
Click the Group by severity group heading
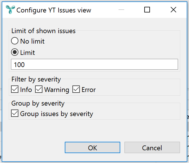[x=38, y=104]
